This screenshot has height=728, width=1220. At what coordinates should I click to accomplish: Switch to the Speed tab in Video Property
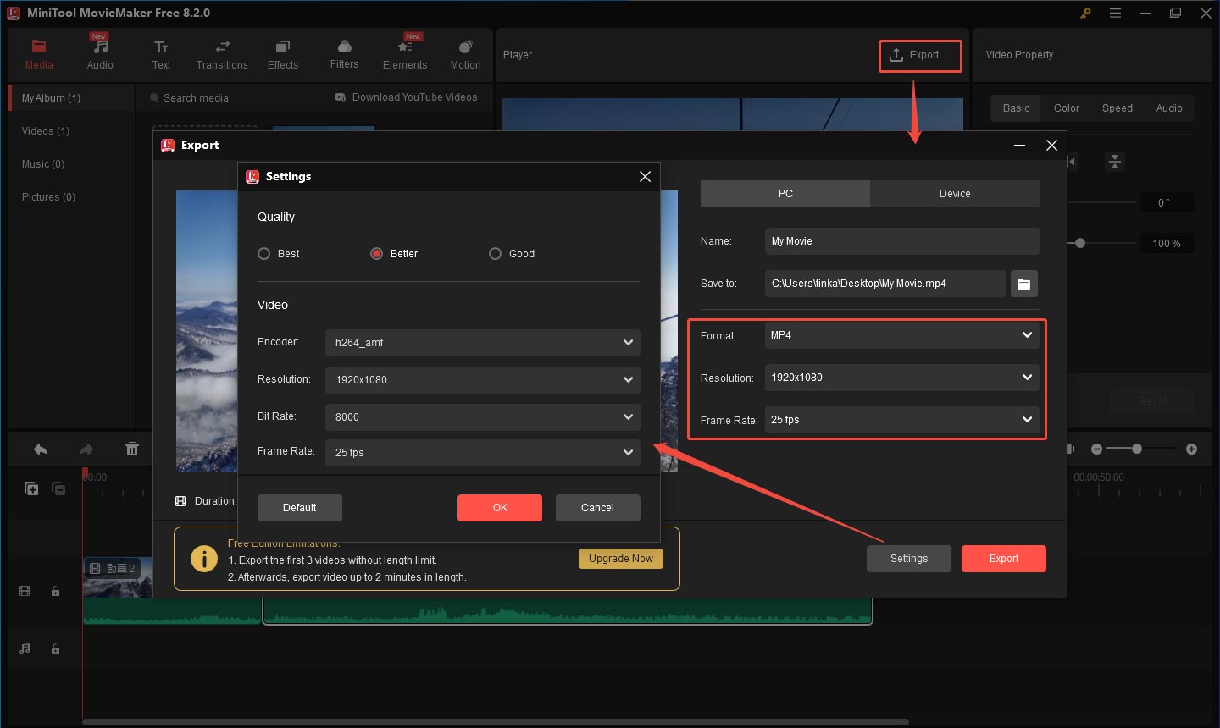[1117, 108]
